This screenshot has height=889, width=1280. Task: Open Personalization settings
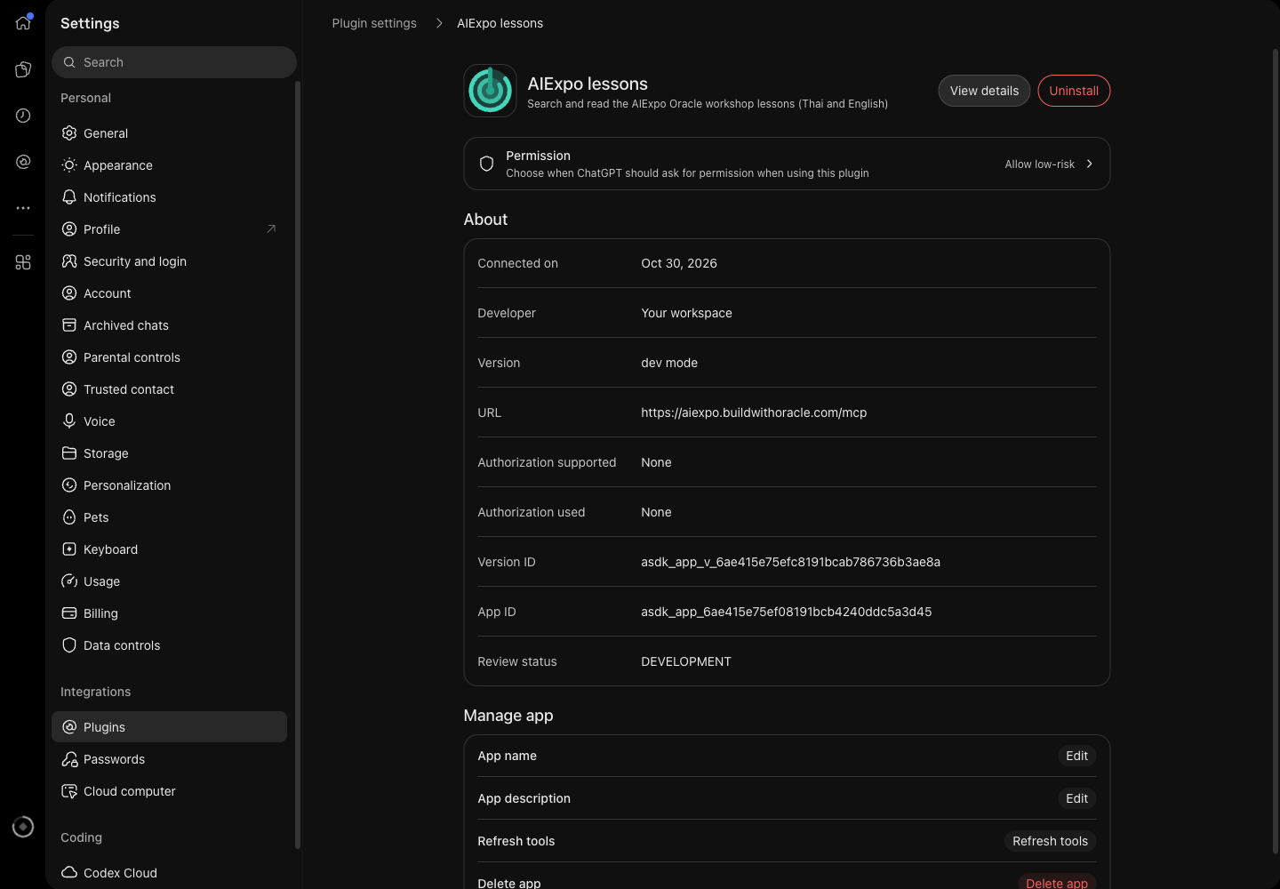click(169, 485)
